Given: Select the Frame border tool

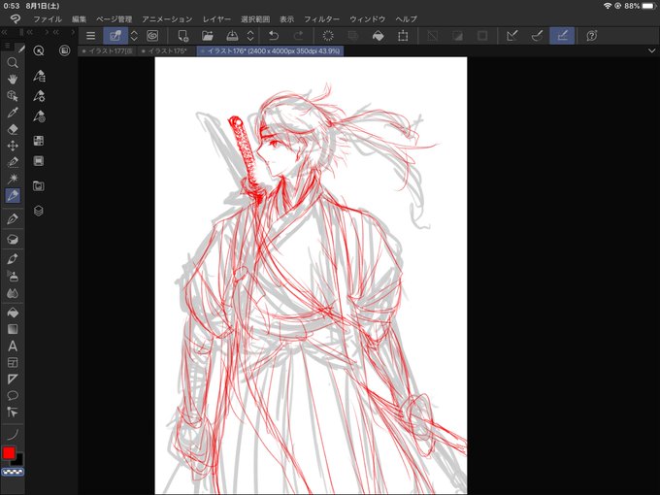Looking at the screenshot, I should coord(13,362).
